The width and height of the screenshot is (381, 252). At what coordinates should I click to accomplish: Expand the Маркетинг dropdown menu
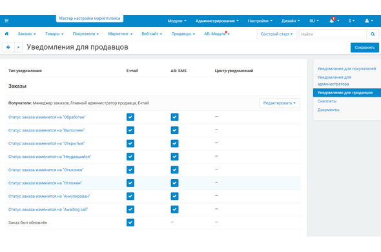(120, 34)
